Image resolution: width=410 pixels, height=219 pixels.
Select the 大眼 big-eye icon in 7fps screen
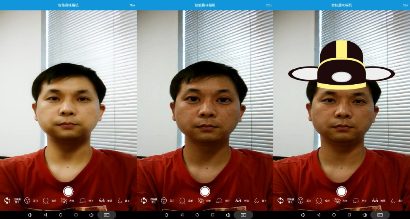64,200
